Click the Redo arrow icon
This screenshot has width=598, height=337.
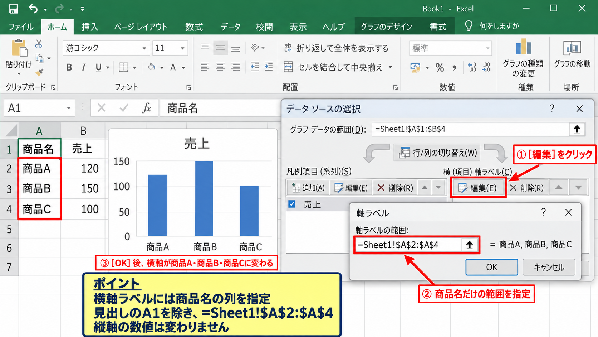tap(59, 9)
